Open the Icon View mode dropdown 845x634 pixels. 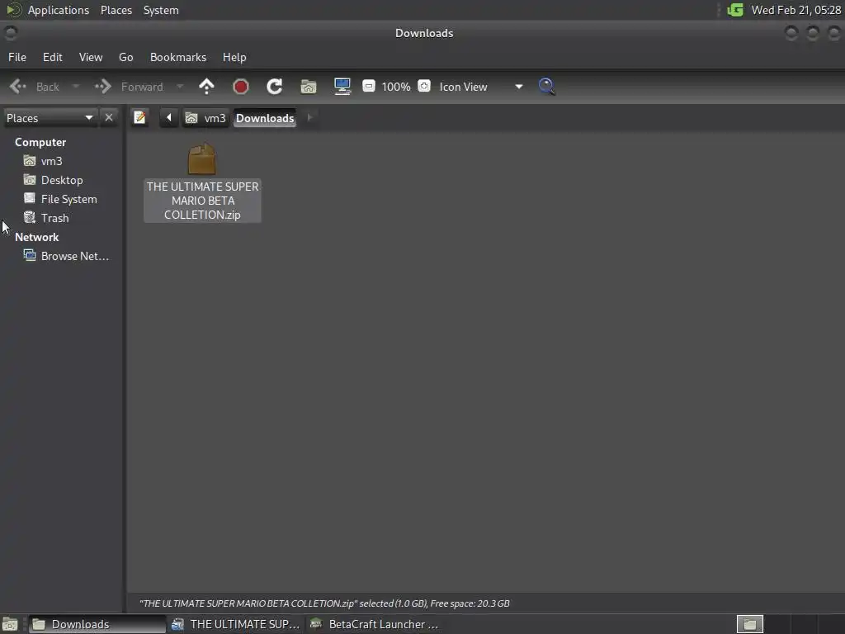pos(481,87)
